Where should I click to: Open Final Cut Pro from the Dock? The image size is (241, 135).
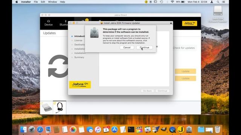139,129
